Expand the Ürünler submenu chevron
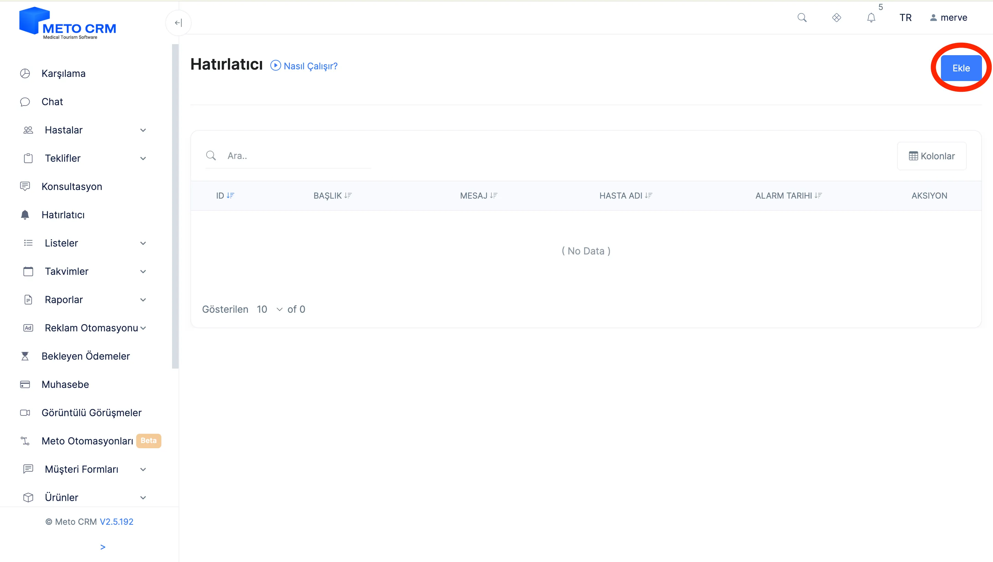Screen dimensions: 993x562 [x=143, y=498]
